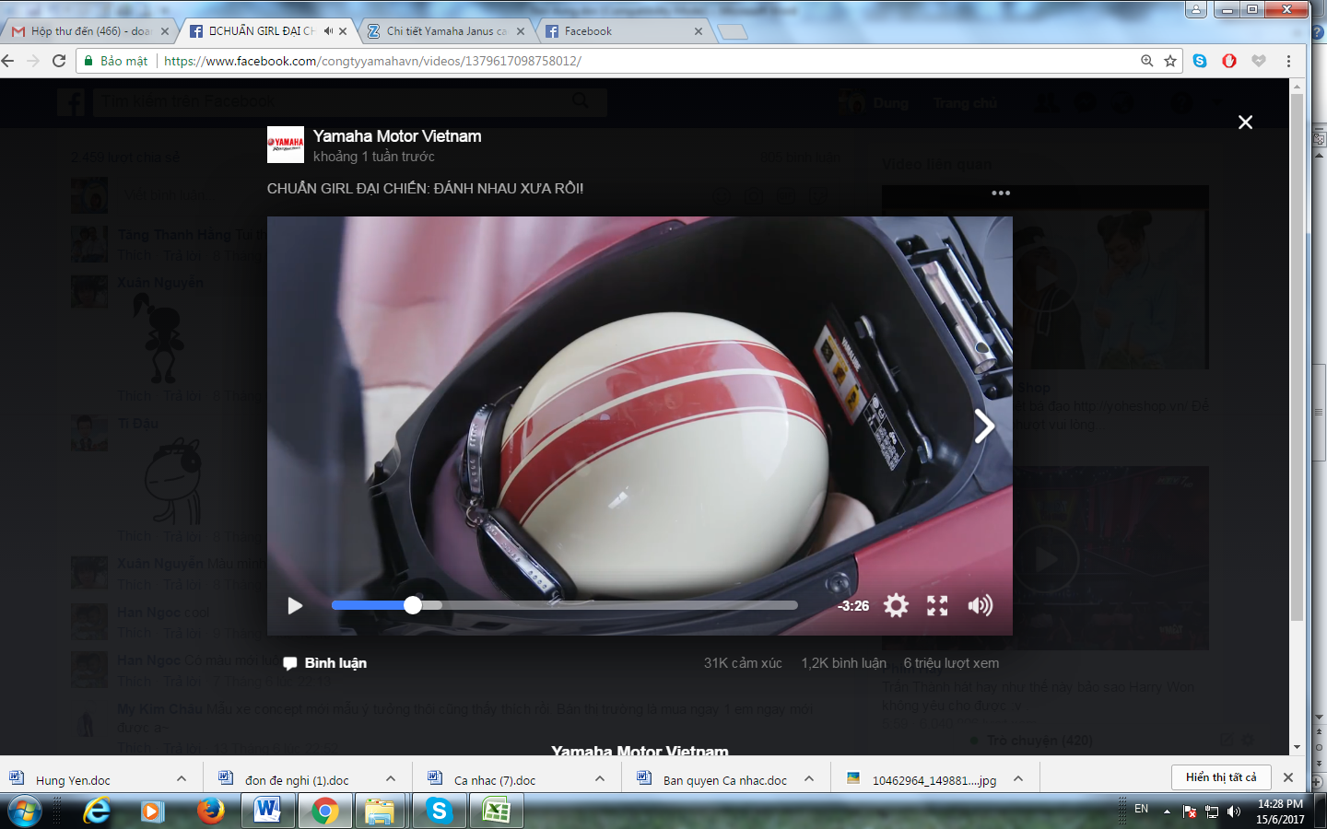Mute audio on the Facebook video tab

pyautogui.click(x=328, y=31)
